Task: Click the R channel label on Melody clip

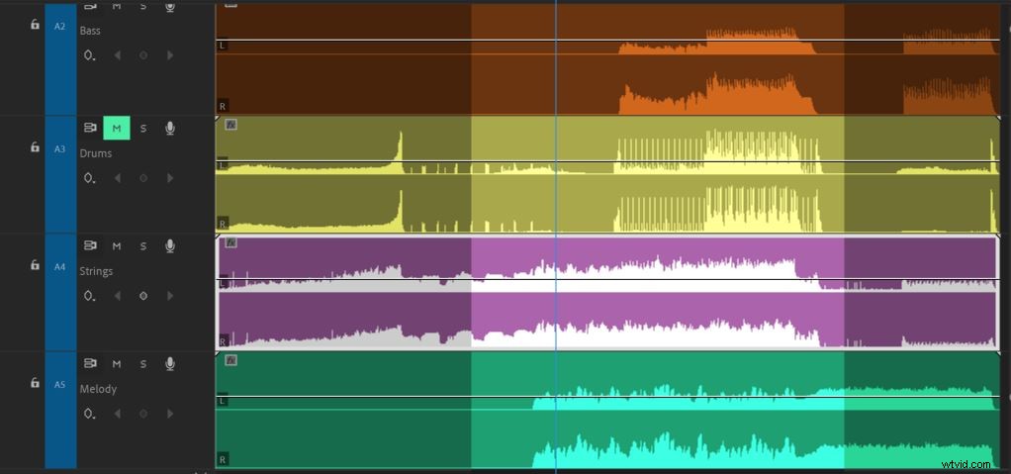Action: pyautogui.click(x=223, y=460)
